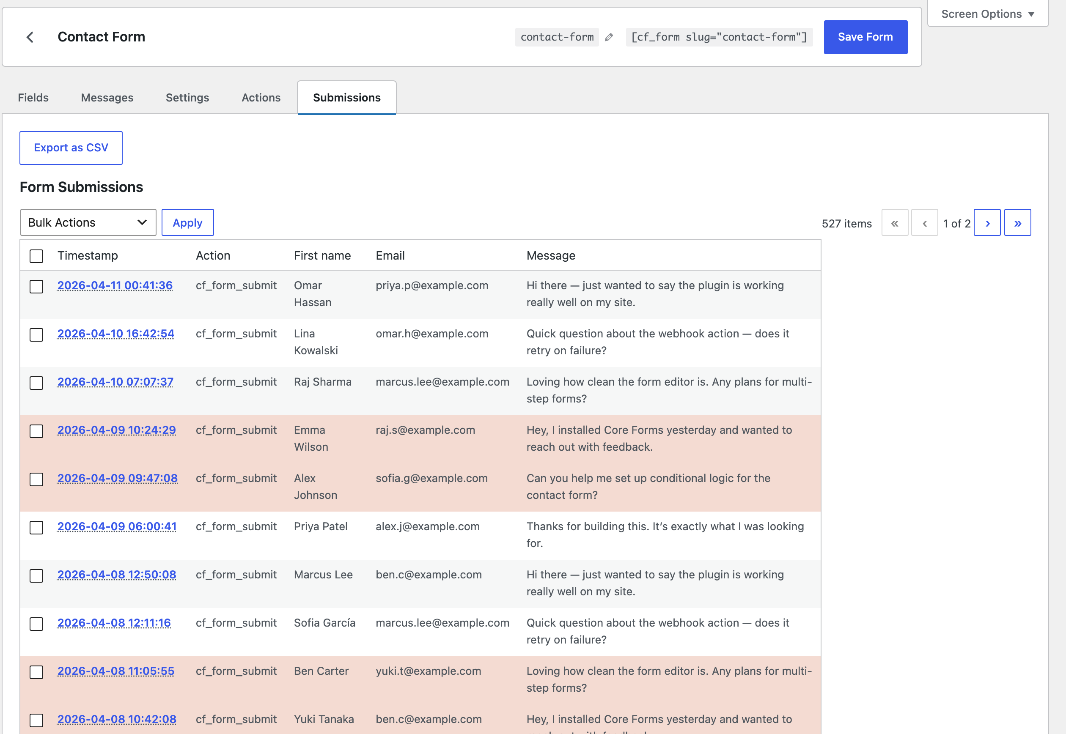Click the 527 items count
Image resolution: width=1066 pixels, height=734 pixels.
point(846,224)
